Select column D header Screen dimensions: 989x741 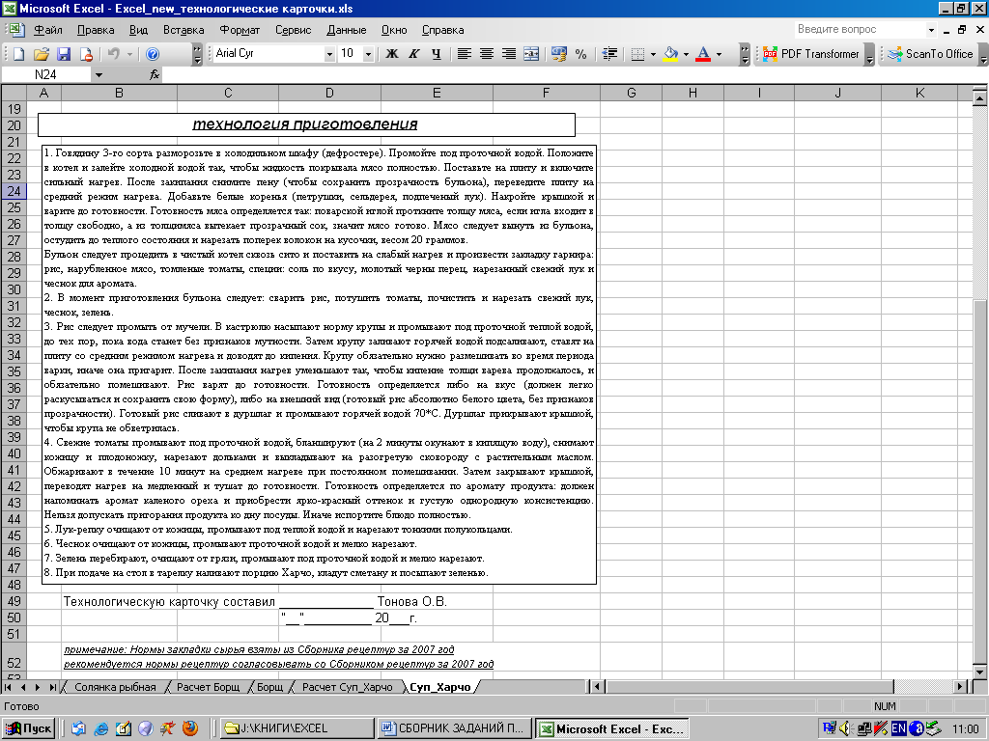point(329,93)
